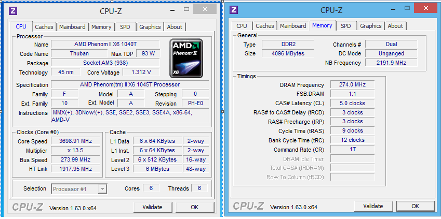The height and width of the screenshot is (219, 441).
Task: Open the SPD tab in left window
Action: [125, 27]
